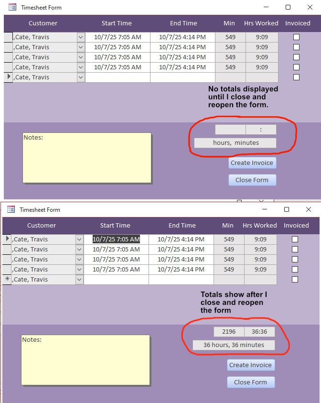Click the 9:09 Hrs Worked value in fourth row, lower window
321x403 pixels.
pyautogui.click(x=260, y=269)
